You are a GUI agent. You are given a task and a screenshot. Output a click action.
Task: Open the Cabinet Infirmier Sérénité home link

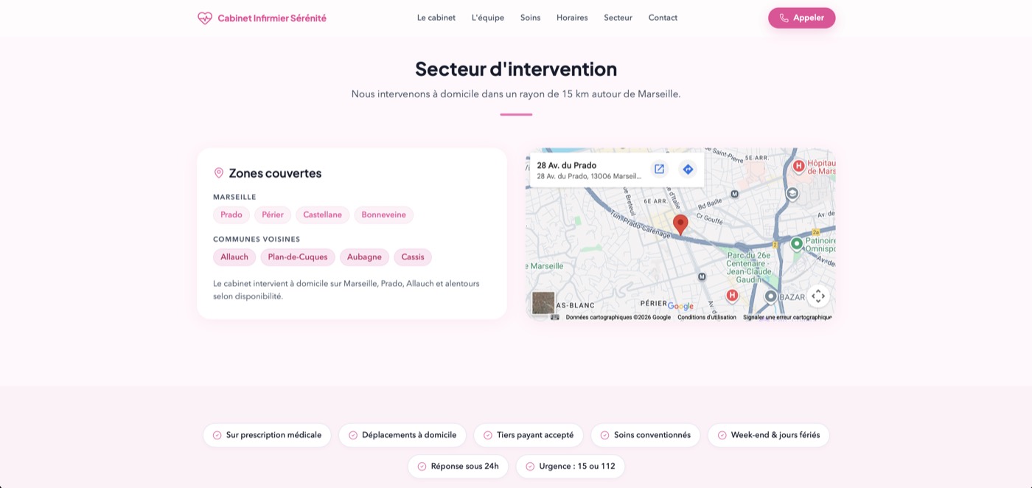pyautogui.click(x=262, y=18)
